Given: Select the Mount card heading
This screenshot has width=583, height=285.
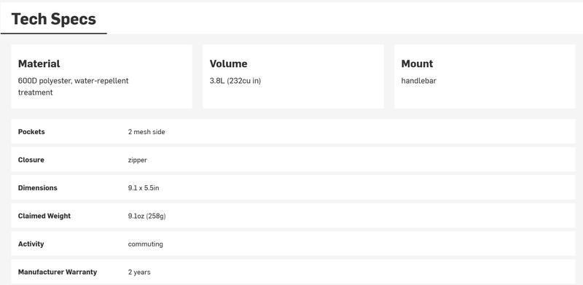Looking at the screenshot, I should pos(417,63).
